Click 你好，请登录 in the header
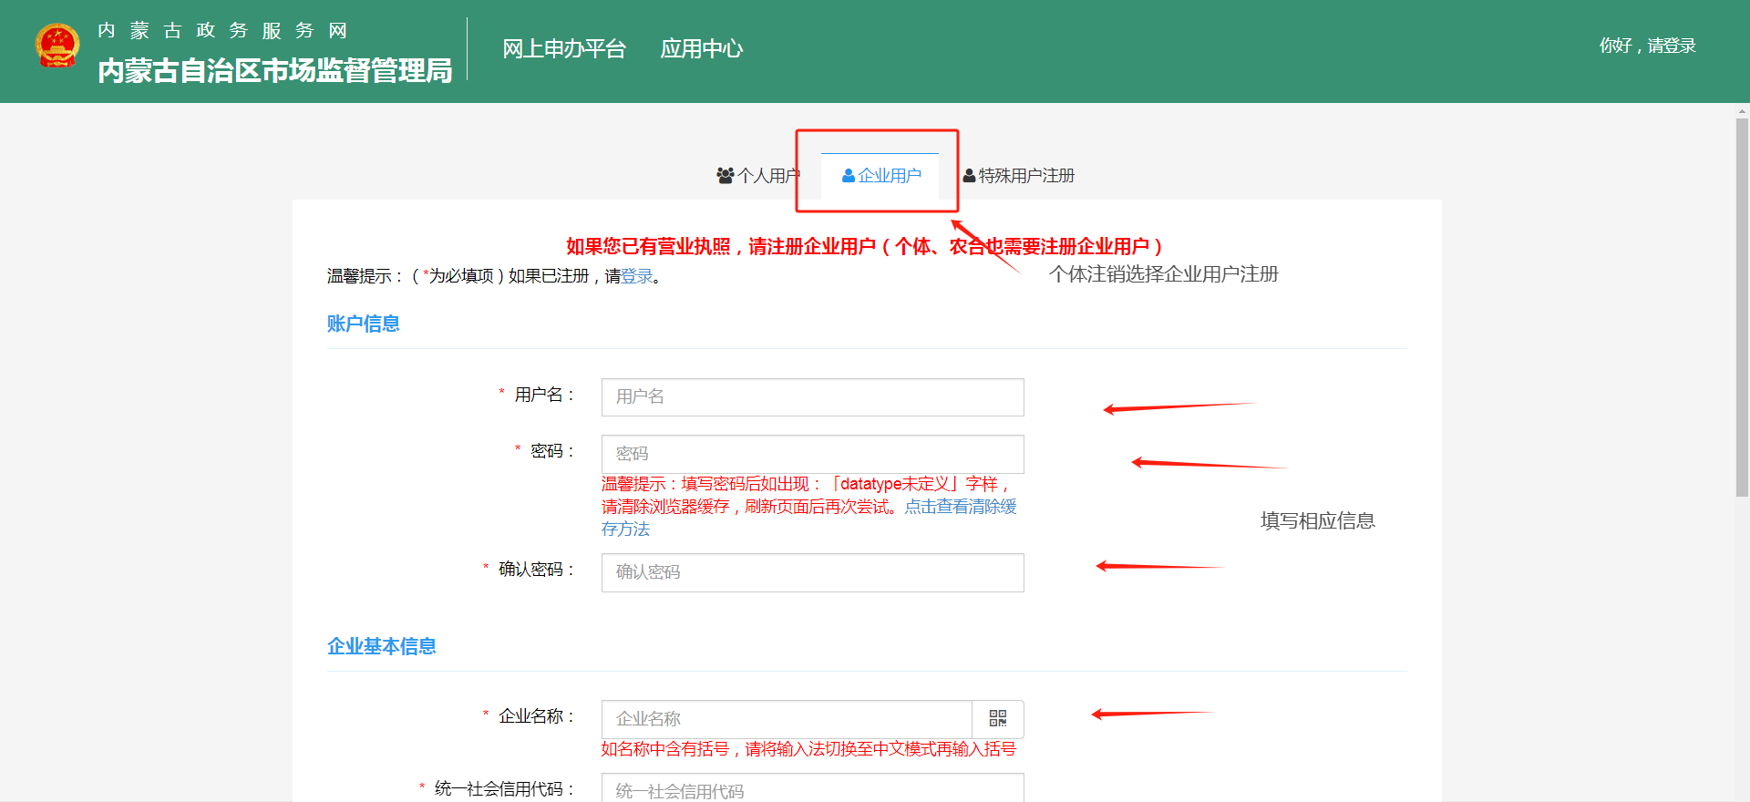1750x802 pixels. (1646, 46)
